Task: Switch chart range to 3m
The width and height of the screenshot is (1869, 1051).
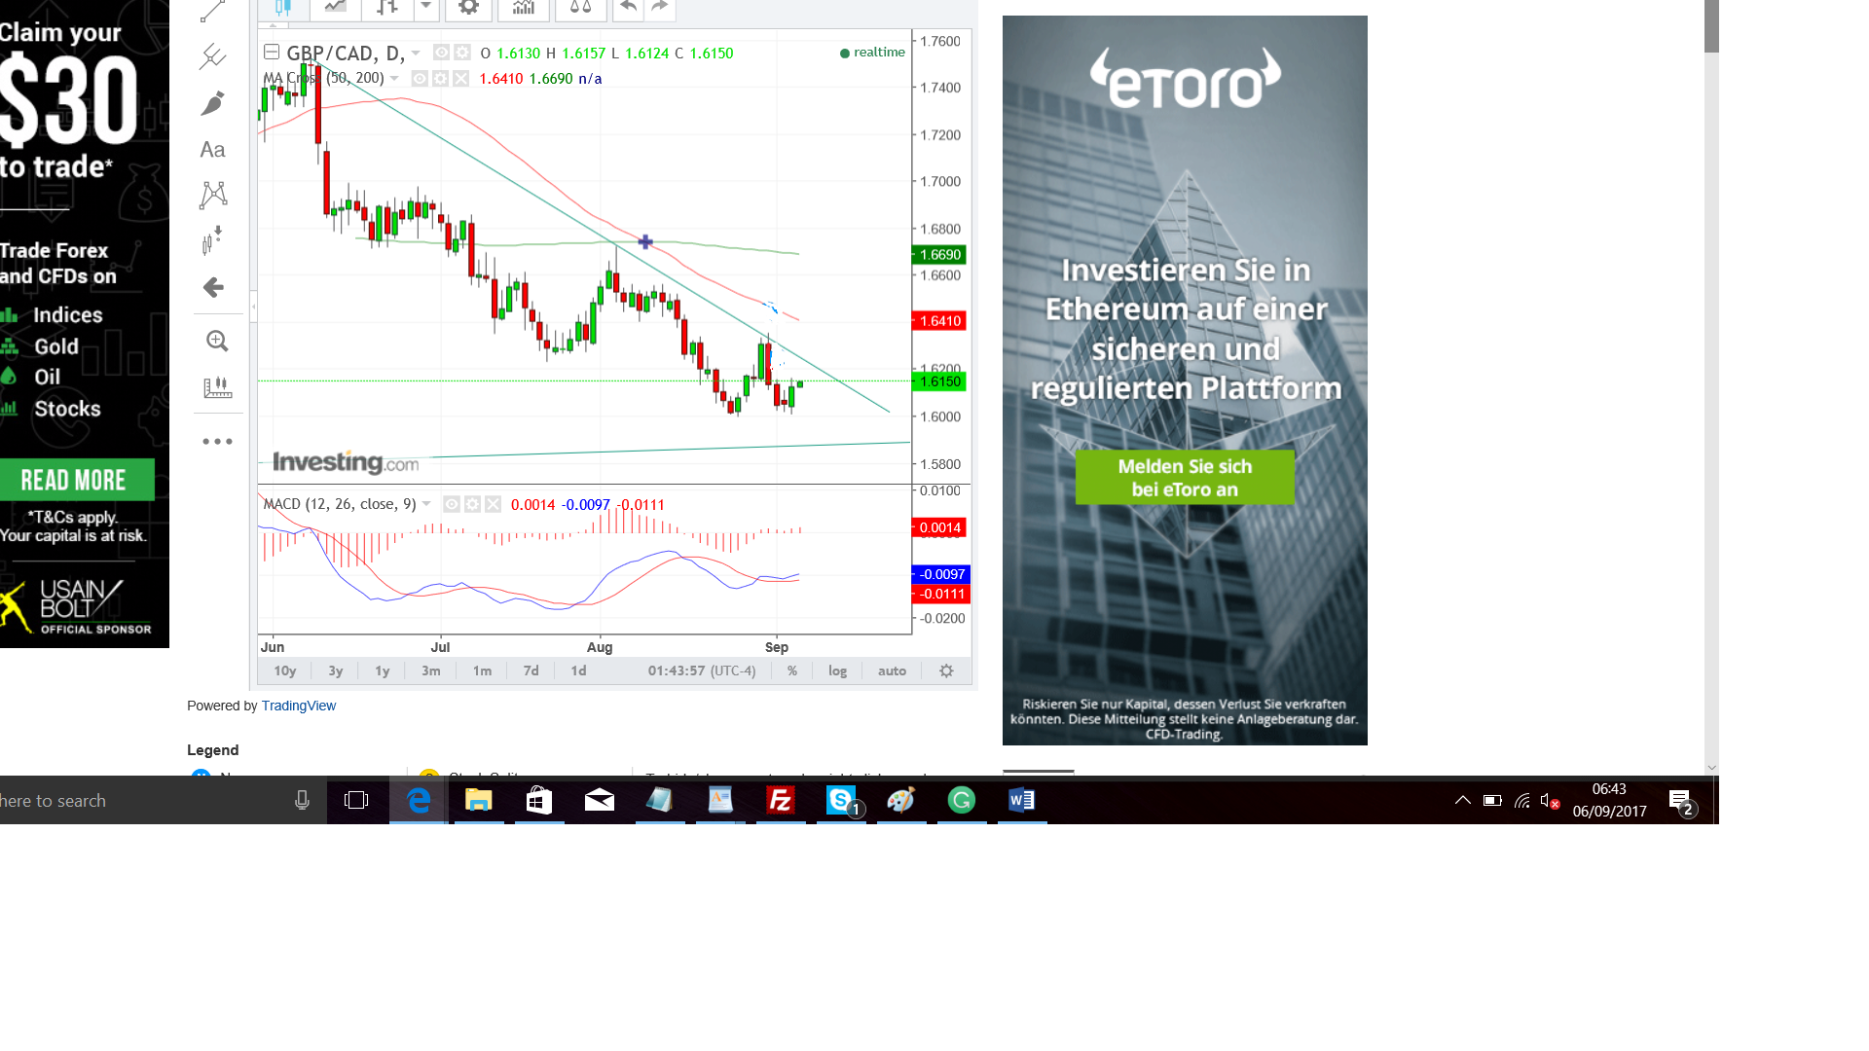Action: (x=430, y=671)
